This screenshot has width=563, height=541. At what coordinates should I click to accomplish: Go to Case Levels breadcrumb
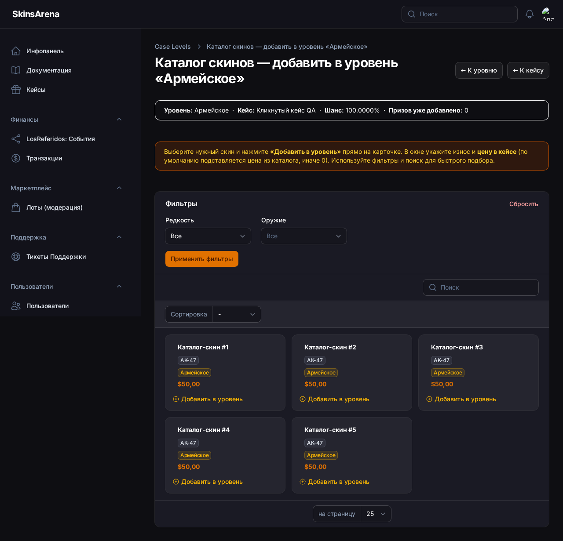click(173, 47)
